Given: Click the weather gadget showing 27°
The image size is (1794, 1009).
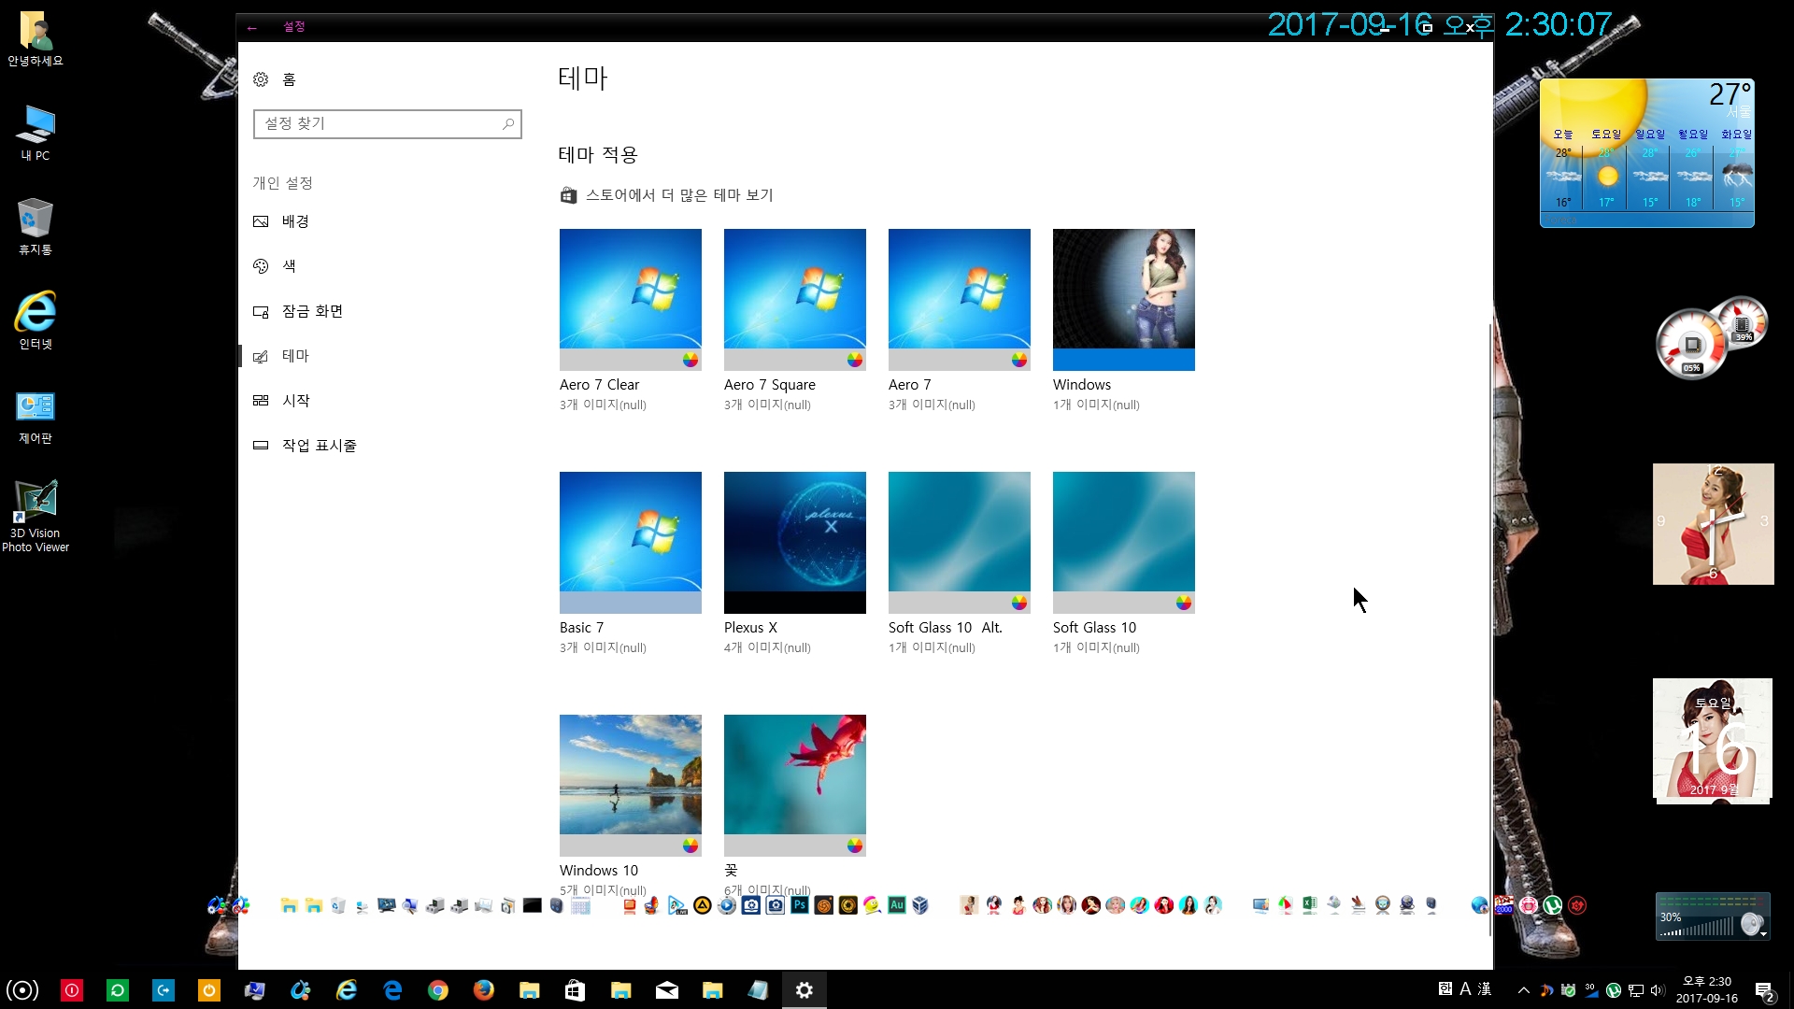Looking at the screenshot, I should point(1647,152).
